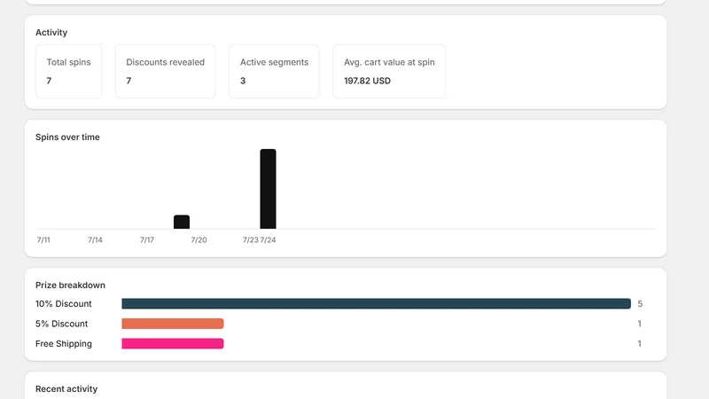Screen dimensions: 709x399
Task: Click the Spins over time heading
Action: click(67, 137)
